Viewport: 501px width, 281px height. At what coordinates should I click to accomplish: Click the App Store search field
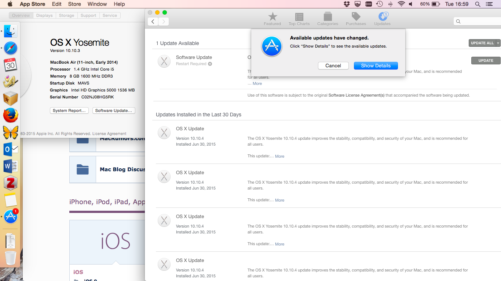(x=477, y=22)
